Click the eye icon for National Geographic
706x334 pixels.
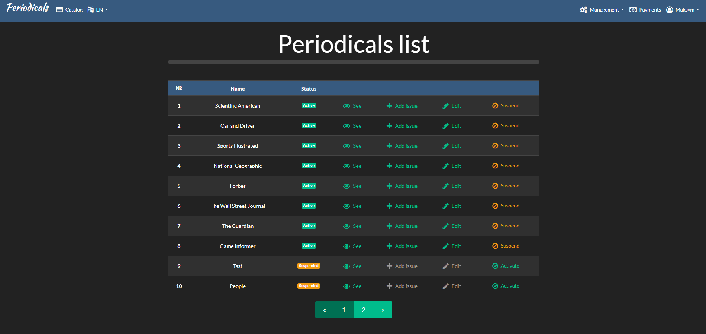[x=346, y=166]
